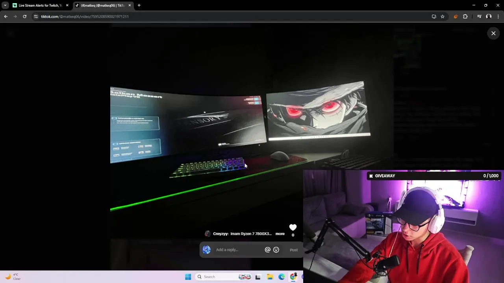Go forward with the browser forward arrow
The height and width of the screenshot is (283, 504).
click(15, 17)
